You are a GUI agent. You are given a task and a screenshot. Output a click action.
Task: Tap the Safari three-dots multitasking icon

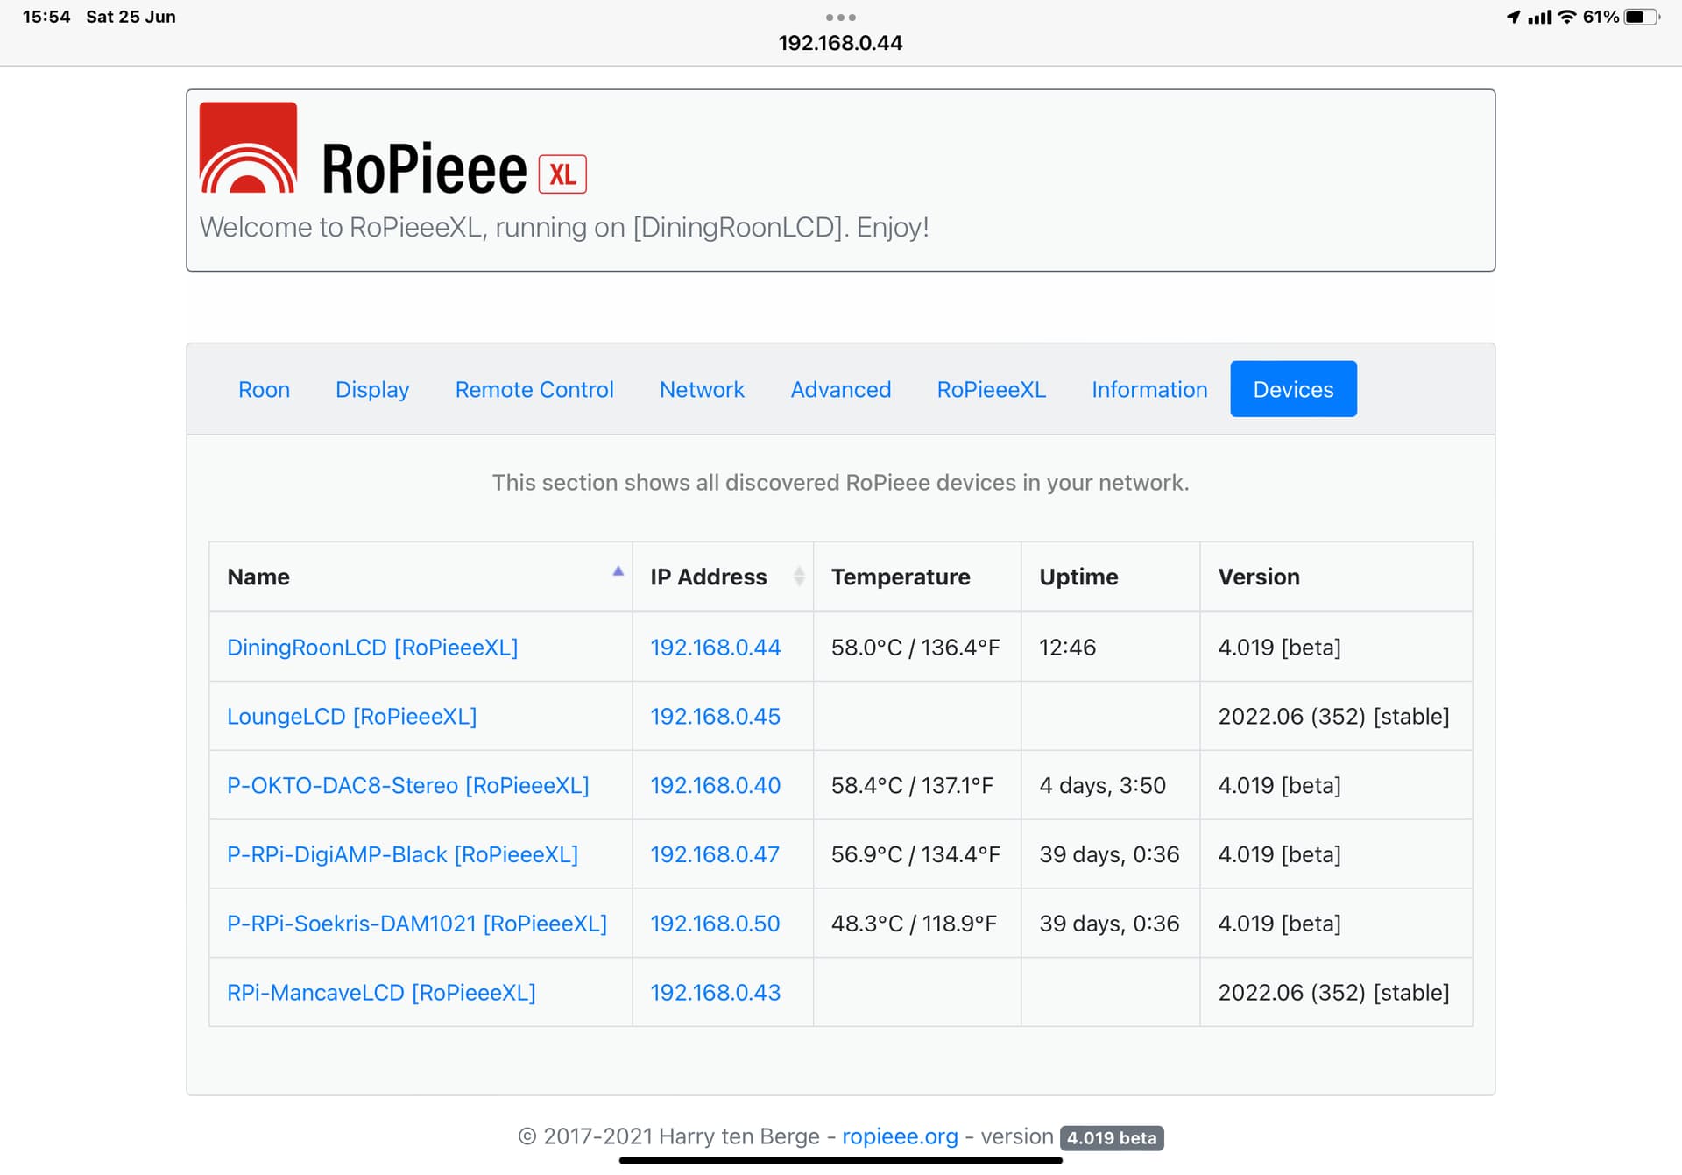(840, 17)
